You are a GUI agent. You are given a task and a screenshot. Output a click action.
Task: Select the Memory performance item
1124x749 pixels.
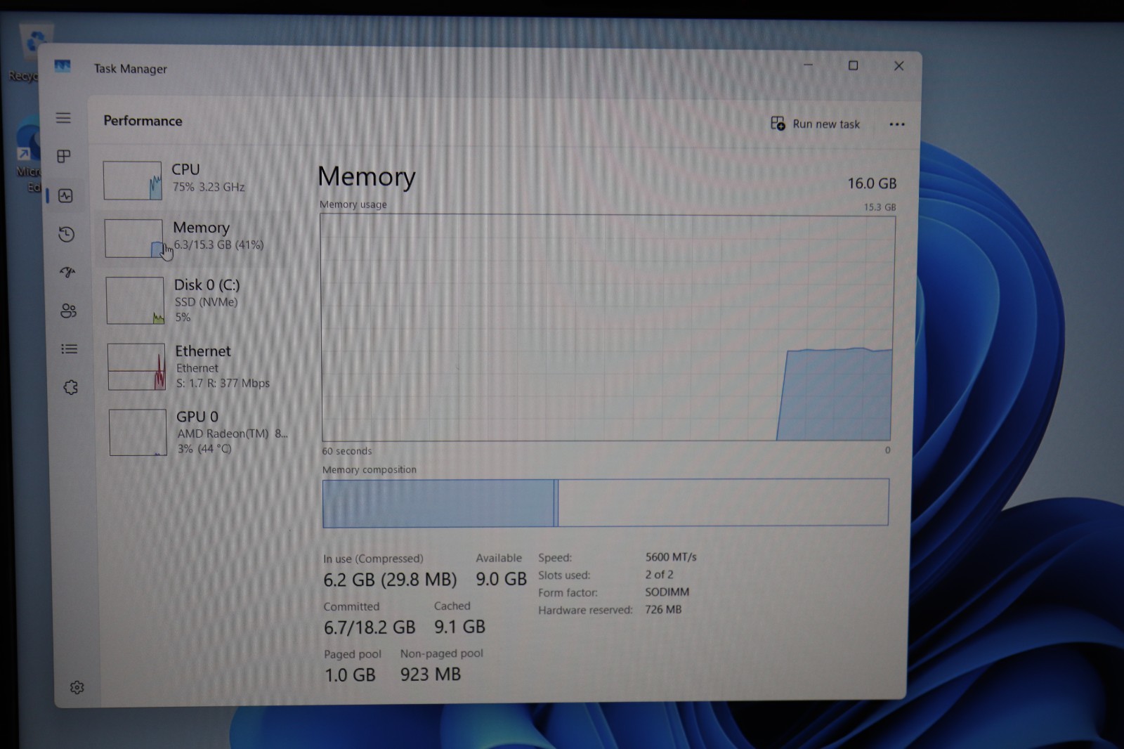click(x=195, y=238)
